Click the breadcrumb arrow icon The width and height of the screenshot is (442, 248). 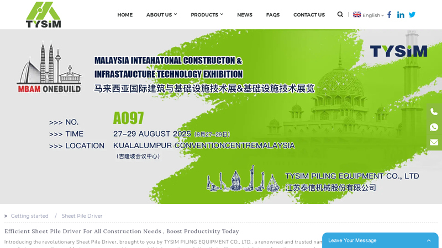6,216
